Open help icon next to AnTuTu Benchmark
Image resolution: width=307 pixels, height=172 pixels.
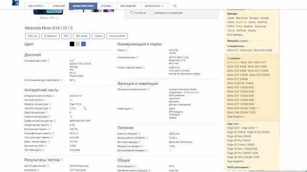tap(48, 166)
